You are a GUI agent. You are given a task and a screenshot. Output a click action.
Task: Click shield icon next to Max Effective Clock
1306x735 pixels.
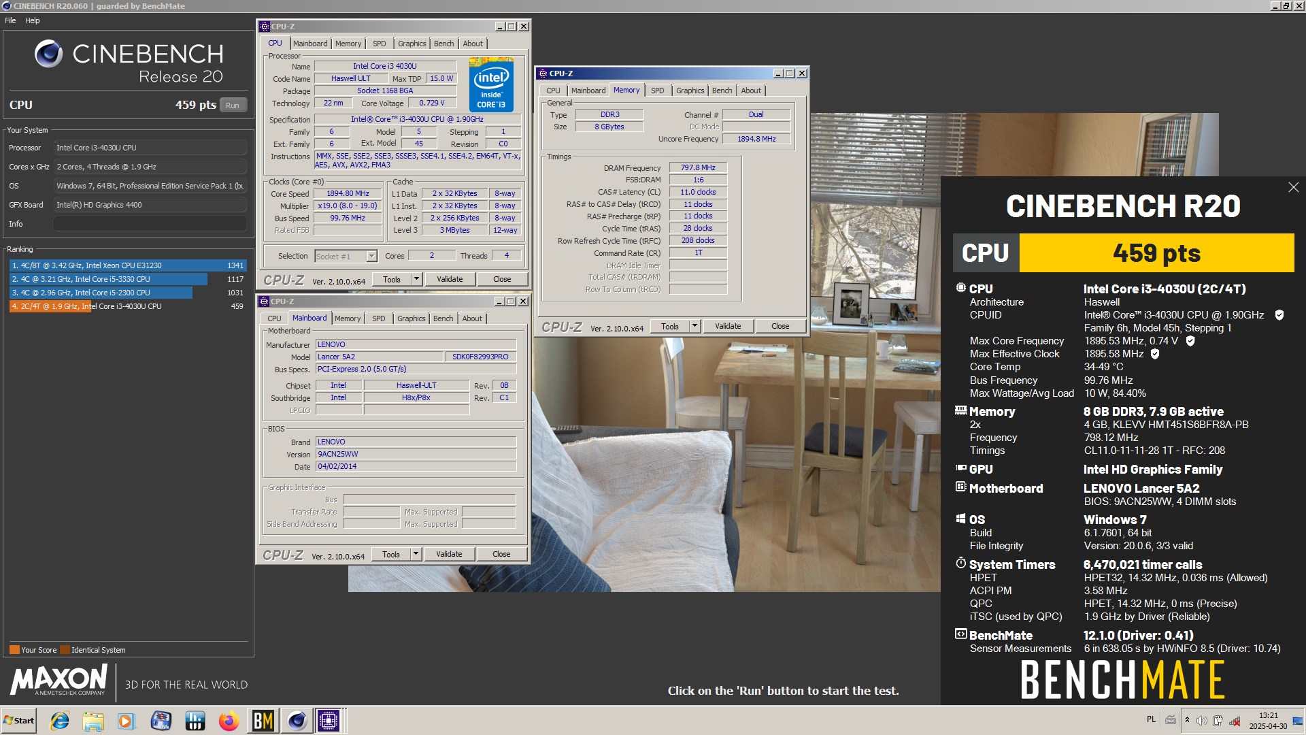[1155, 354]
